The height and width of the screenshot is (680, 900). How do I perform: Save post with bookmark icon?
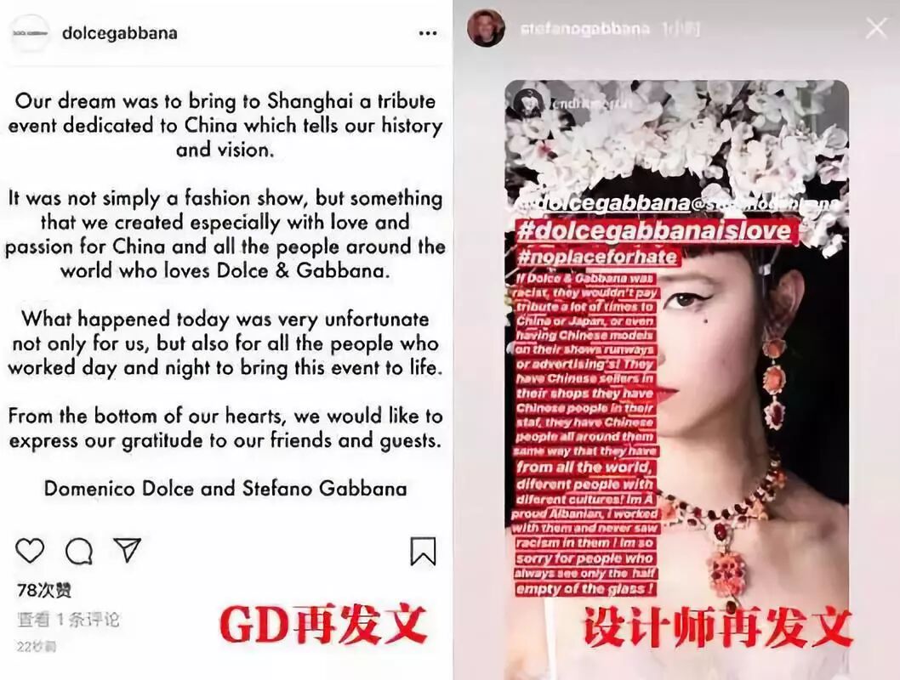coord(423,551)
